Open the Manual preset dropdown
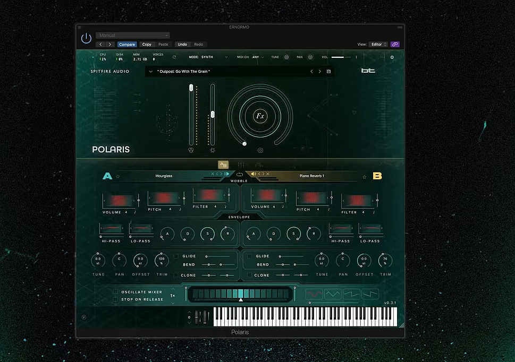515x362 pixels. coord(133,36)
